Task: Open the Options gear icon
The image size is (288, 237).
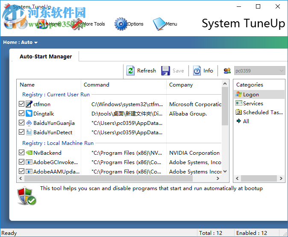Action: (121, 24)
